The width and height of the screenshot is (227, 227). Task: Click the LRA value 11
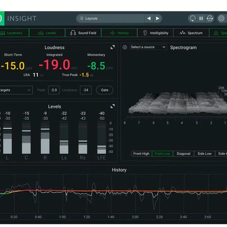36,75
